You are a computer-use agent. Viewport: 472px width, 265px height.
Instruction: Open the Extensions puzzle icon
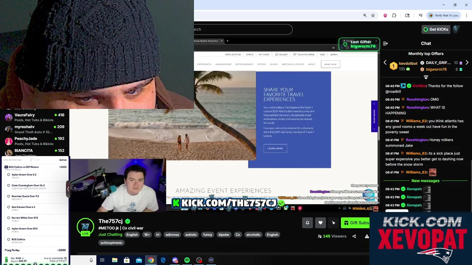coord(394,15)
